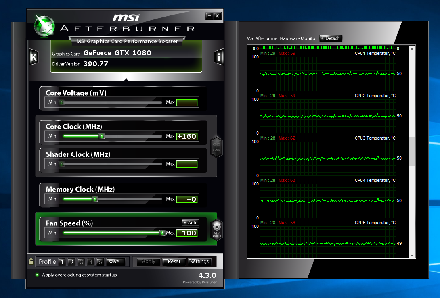440x298 pixels.
Task: Click the CPU3 Temperatur graph
Action: pos(328,158)
